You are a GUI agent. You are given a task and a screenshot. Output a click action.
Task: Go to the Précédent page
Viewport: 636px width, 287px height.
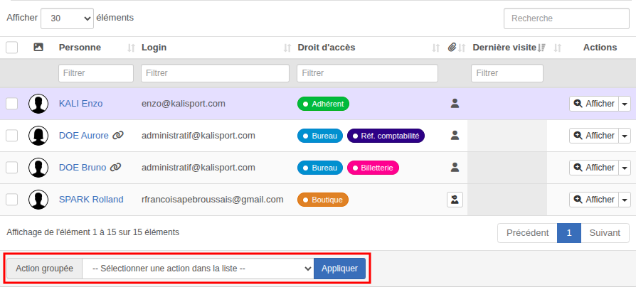[x=527, y=233]
